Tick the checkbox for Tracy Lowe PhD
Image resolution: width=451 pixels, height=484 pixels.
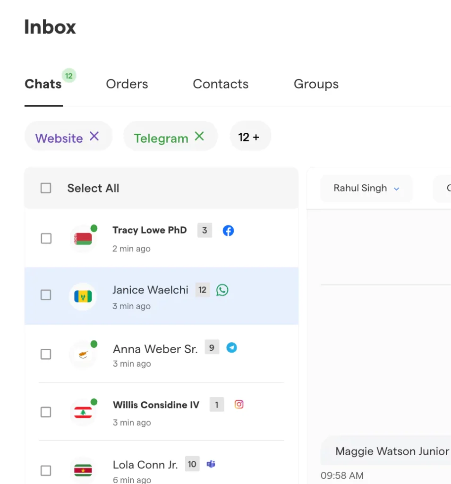click(46, 239)
